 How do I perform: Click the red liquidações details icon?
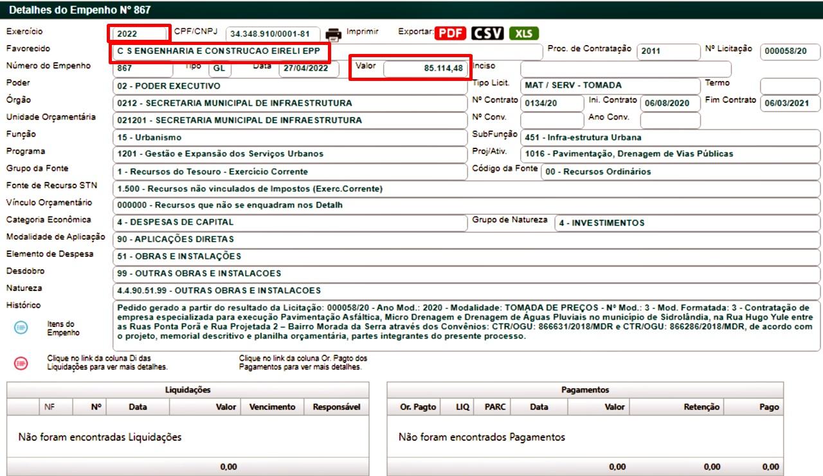click(21, 363)
